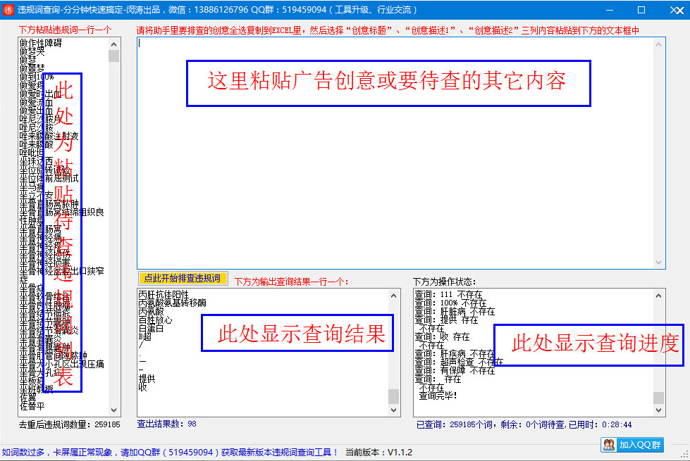Select 提供 in the results box

pos(147,379)
